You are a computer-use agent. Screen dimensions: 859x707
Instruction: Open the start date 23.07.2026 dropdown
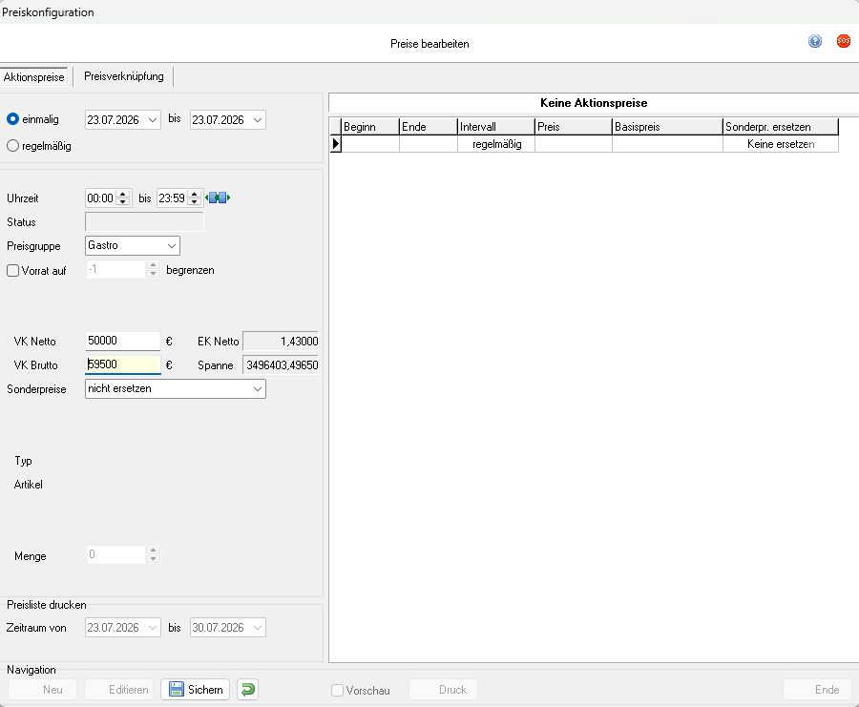coord(153,120)
